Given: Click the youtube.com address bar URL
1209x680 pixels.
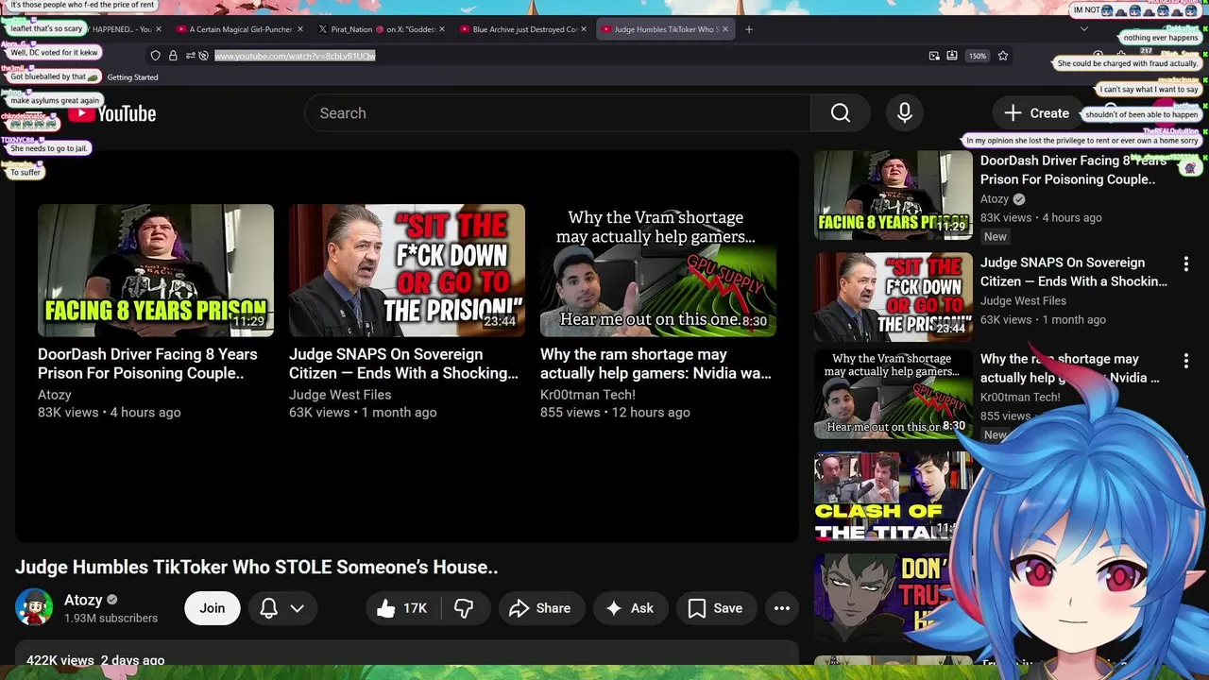Looking at the screenshot, I should pyautogui.click(x=295, y=56).
